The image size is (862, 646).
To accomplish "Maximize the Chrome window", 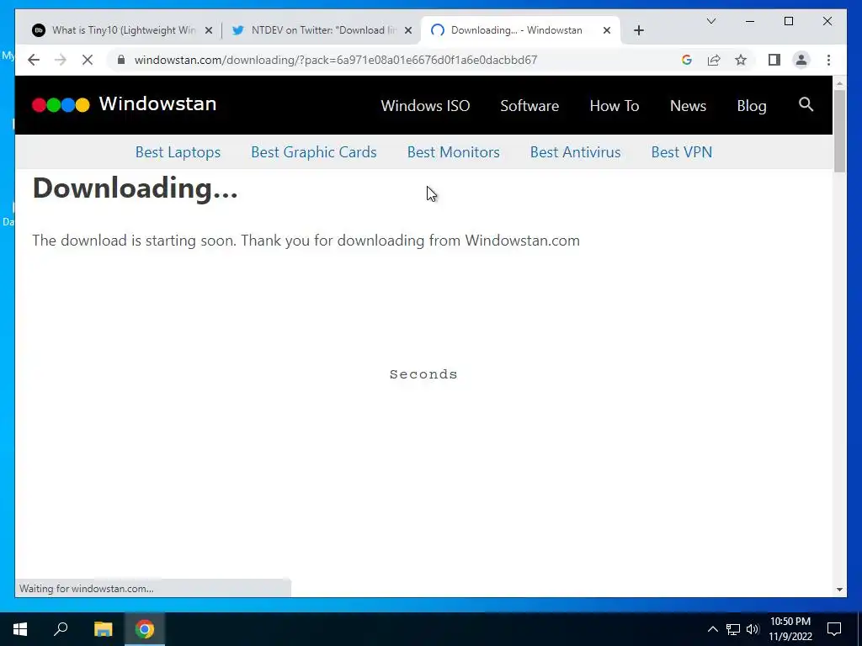I will coord(788,21).
